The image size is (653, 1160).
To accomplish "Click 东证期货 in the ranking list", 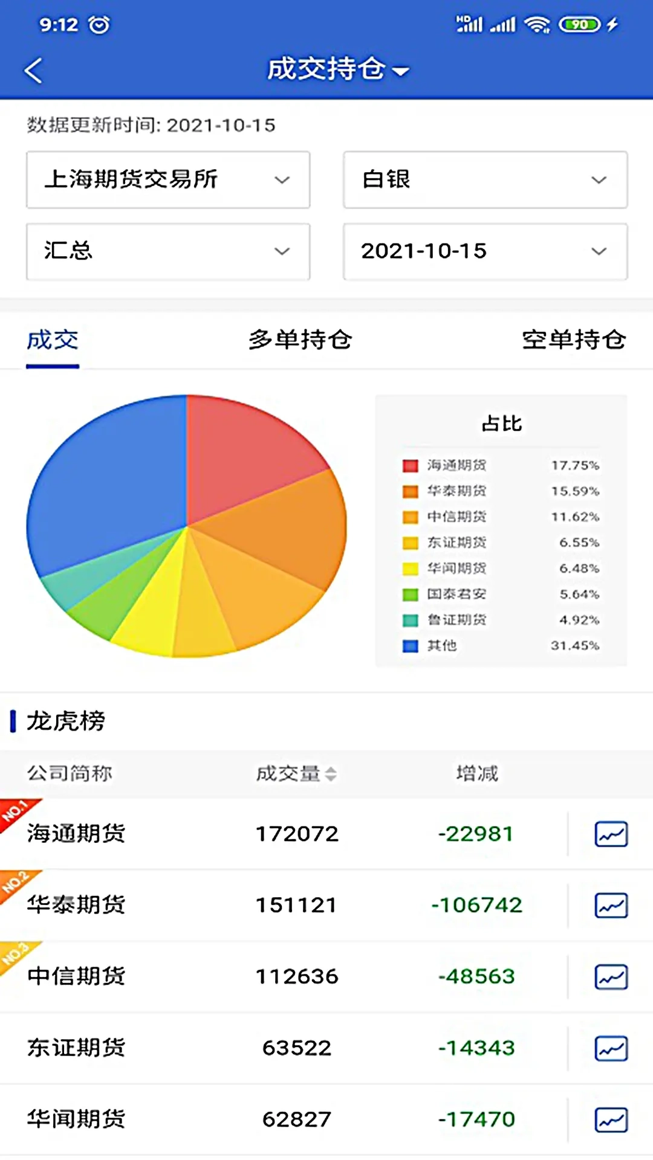I will tap(76, 1048).
